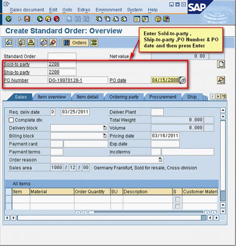Click the Display sold-to party person icon
Image resolution: width=236 pixels, height=246 pixels.
[31, 42]
